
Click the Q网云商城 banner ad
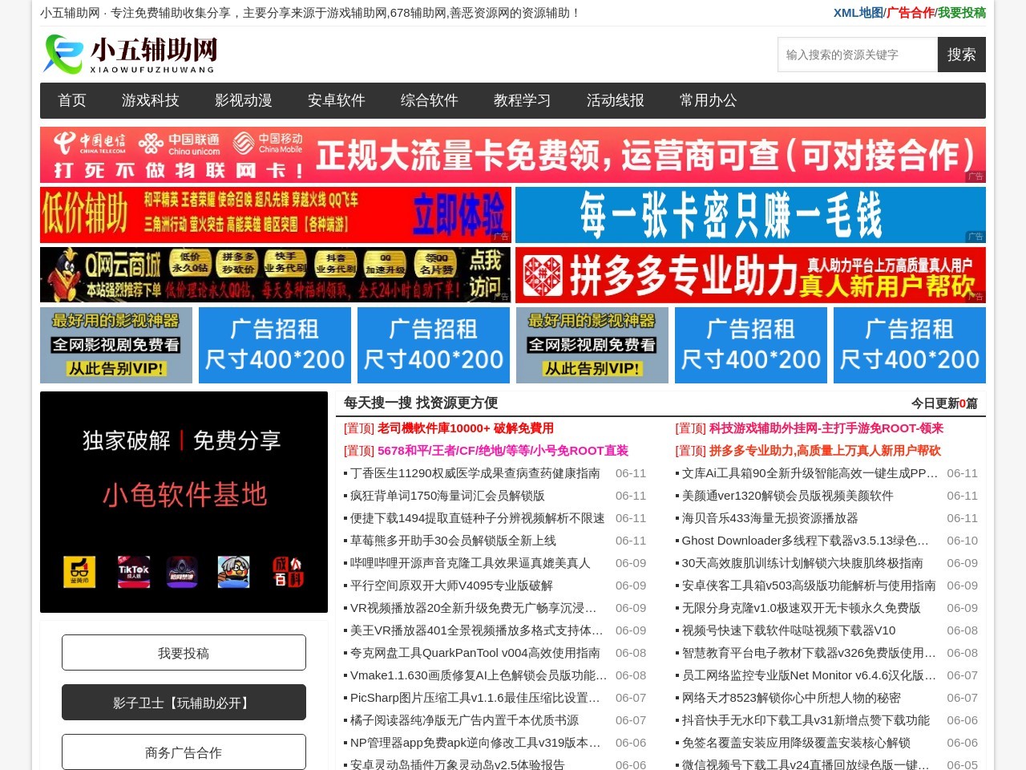tap(276, 275)
